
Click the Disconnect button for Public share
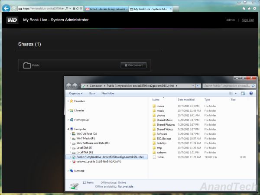[133, 65]
